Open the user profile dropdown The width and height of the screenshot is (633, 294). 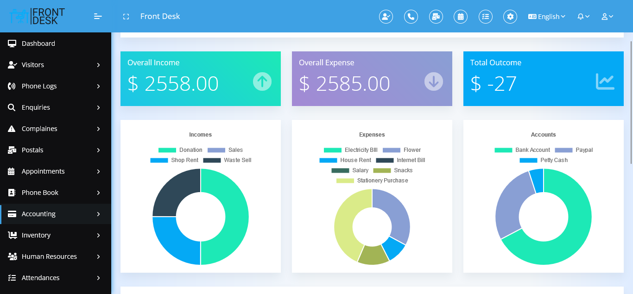[x=607, y=17]
